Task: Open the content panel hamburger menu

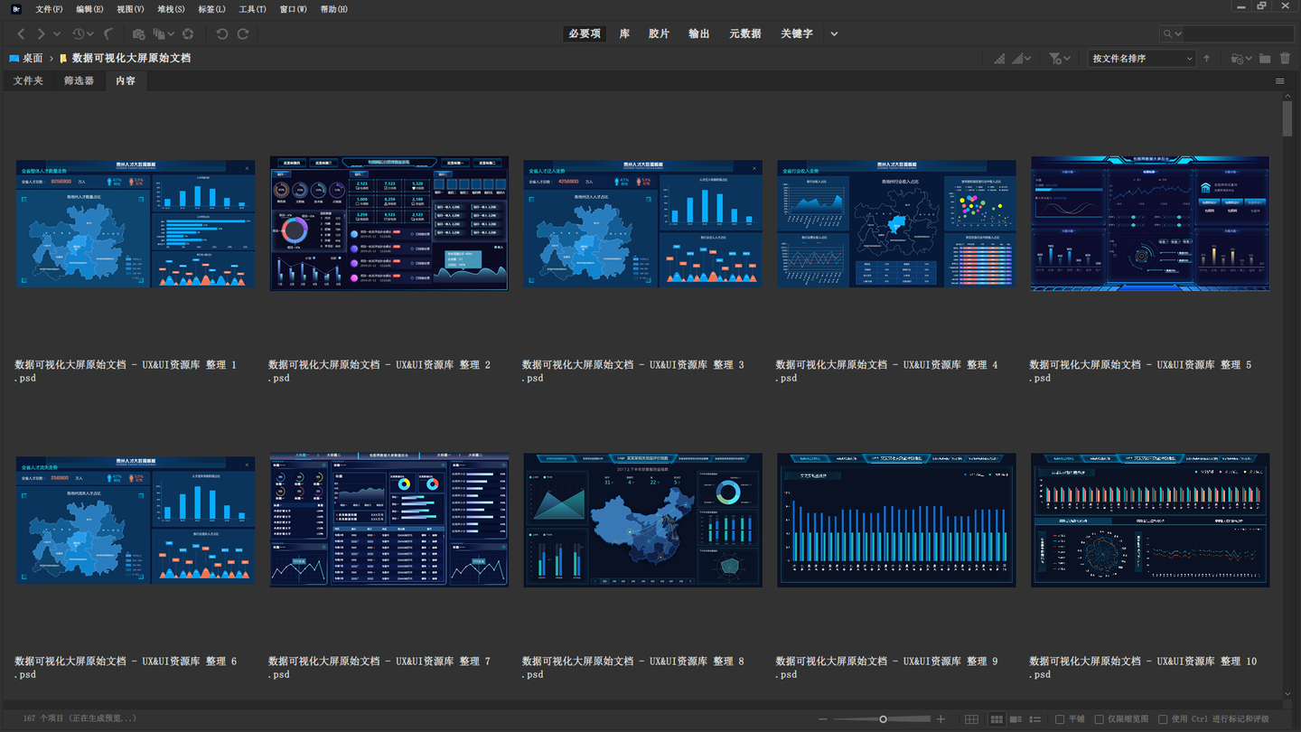Action: [x=1279, y=81]
